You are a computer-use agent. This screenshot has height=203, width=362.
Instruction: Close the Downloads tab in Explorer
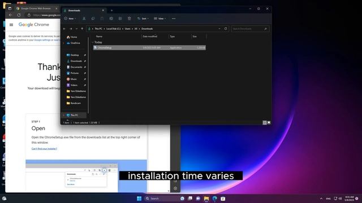(x=103, y=10)
